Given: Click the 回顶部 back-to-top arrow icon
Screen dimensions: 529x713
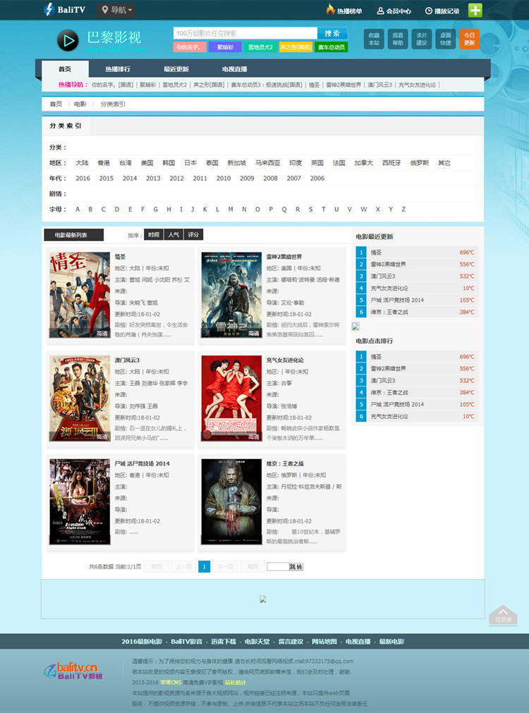Looking at the screenshot, I should (503, 614).
